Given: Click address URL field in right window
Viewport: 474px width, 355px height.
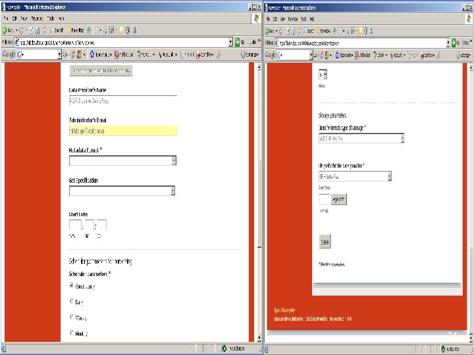Looking at the screenshot, I should point(361,43).
